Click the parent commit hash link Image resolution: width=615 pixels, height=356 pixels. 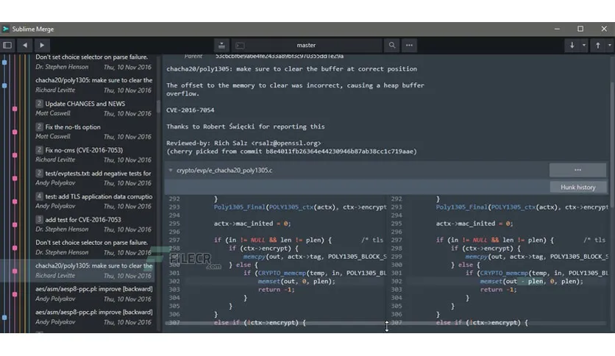tap(280, 57)
